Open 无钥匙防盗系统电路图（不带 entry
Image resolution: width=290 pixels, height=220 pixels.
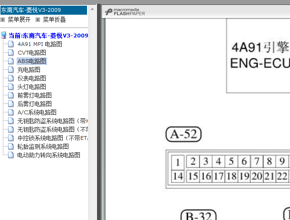pos(52,129)
